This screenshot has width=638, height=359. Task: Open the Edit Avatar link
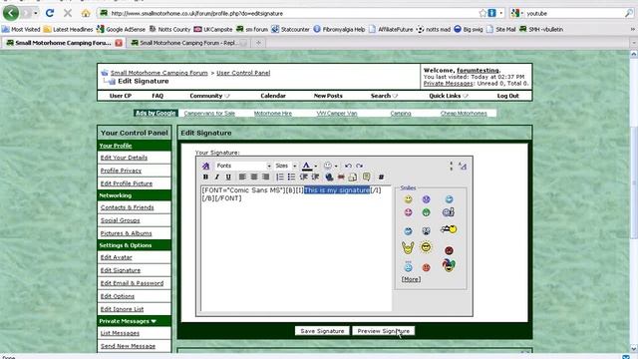coord(117,257)
